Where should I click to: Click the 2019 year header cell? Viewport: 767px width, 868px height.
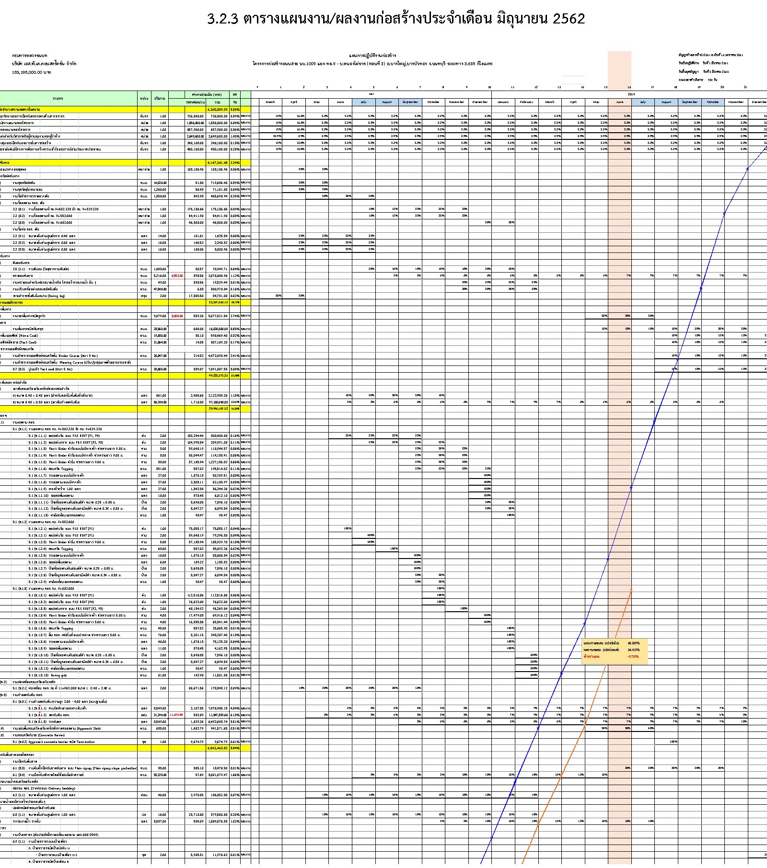631,94
